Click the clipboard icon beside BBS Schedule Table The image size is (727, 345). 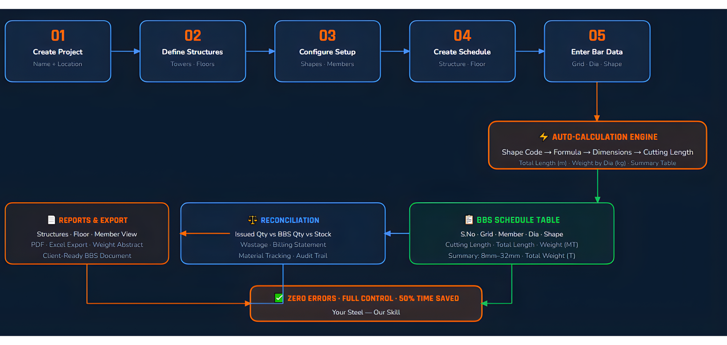point(469,220)
